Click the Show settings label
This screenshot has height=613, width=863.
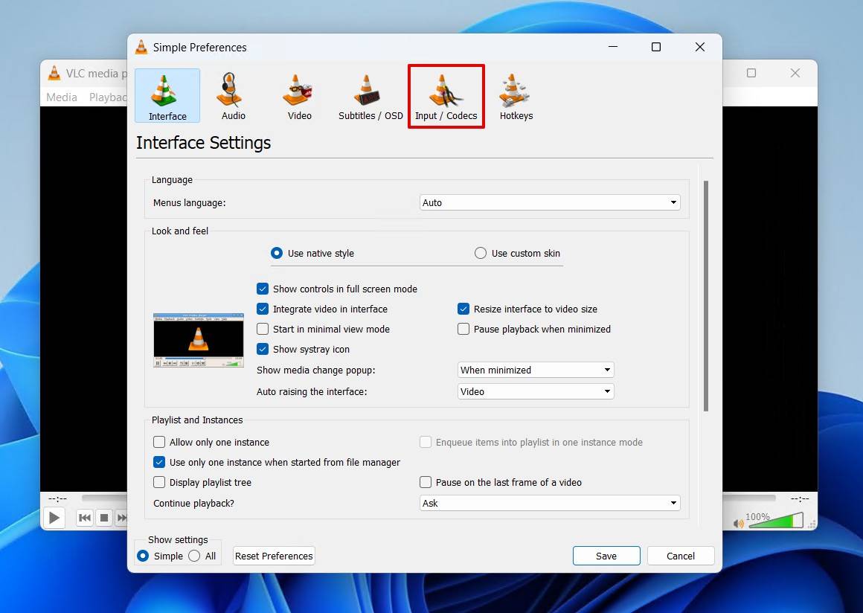pos(178,540)
